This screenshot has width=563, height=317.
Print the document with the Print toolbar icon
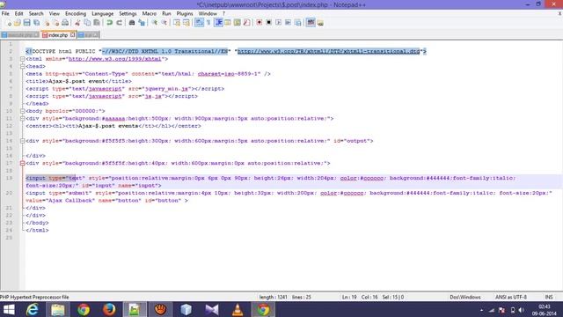(65, 23)
